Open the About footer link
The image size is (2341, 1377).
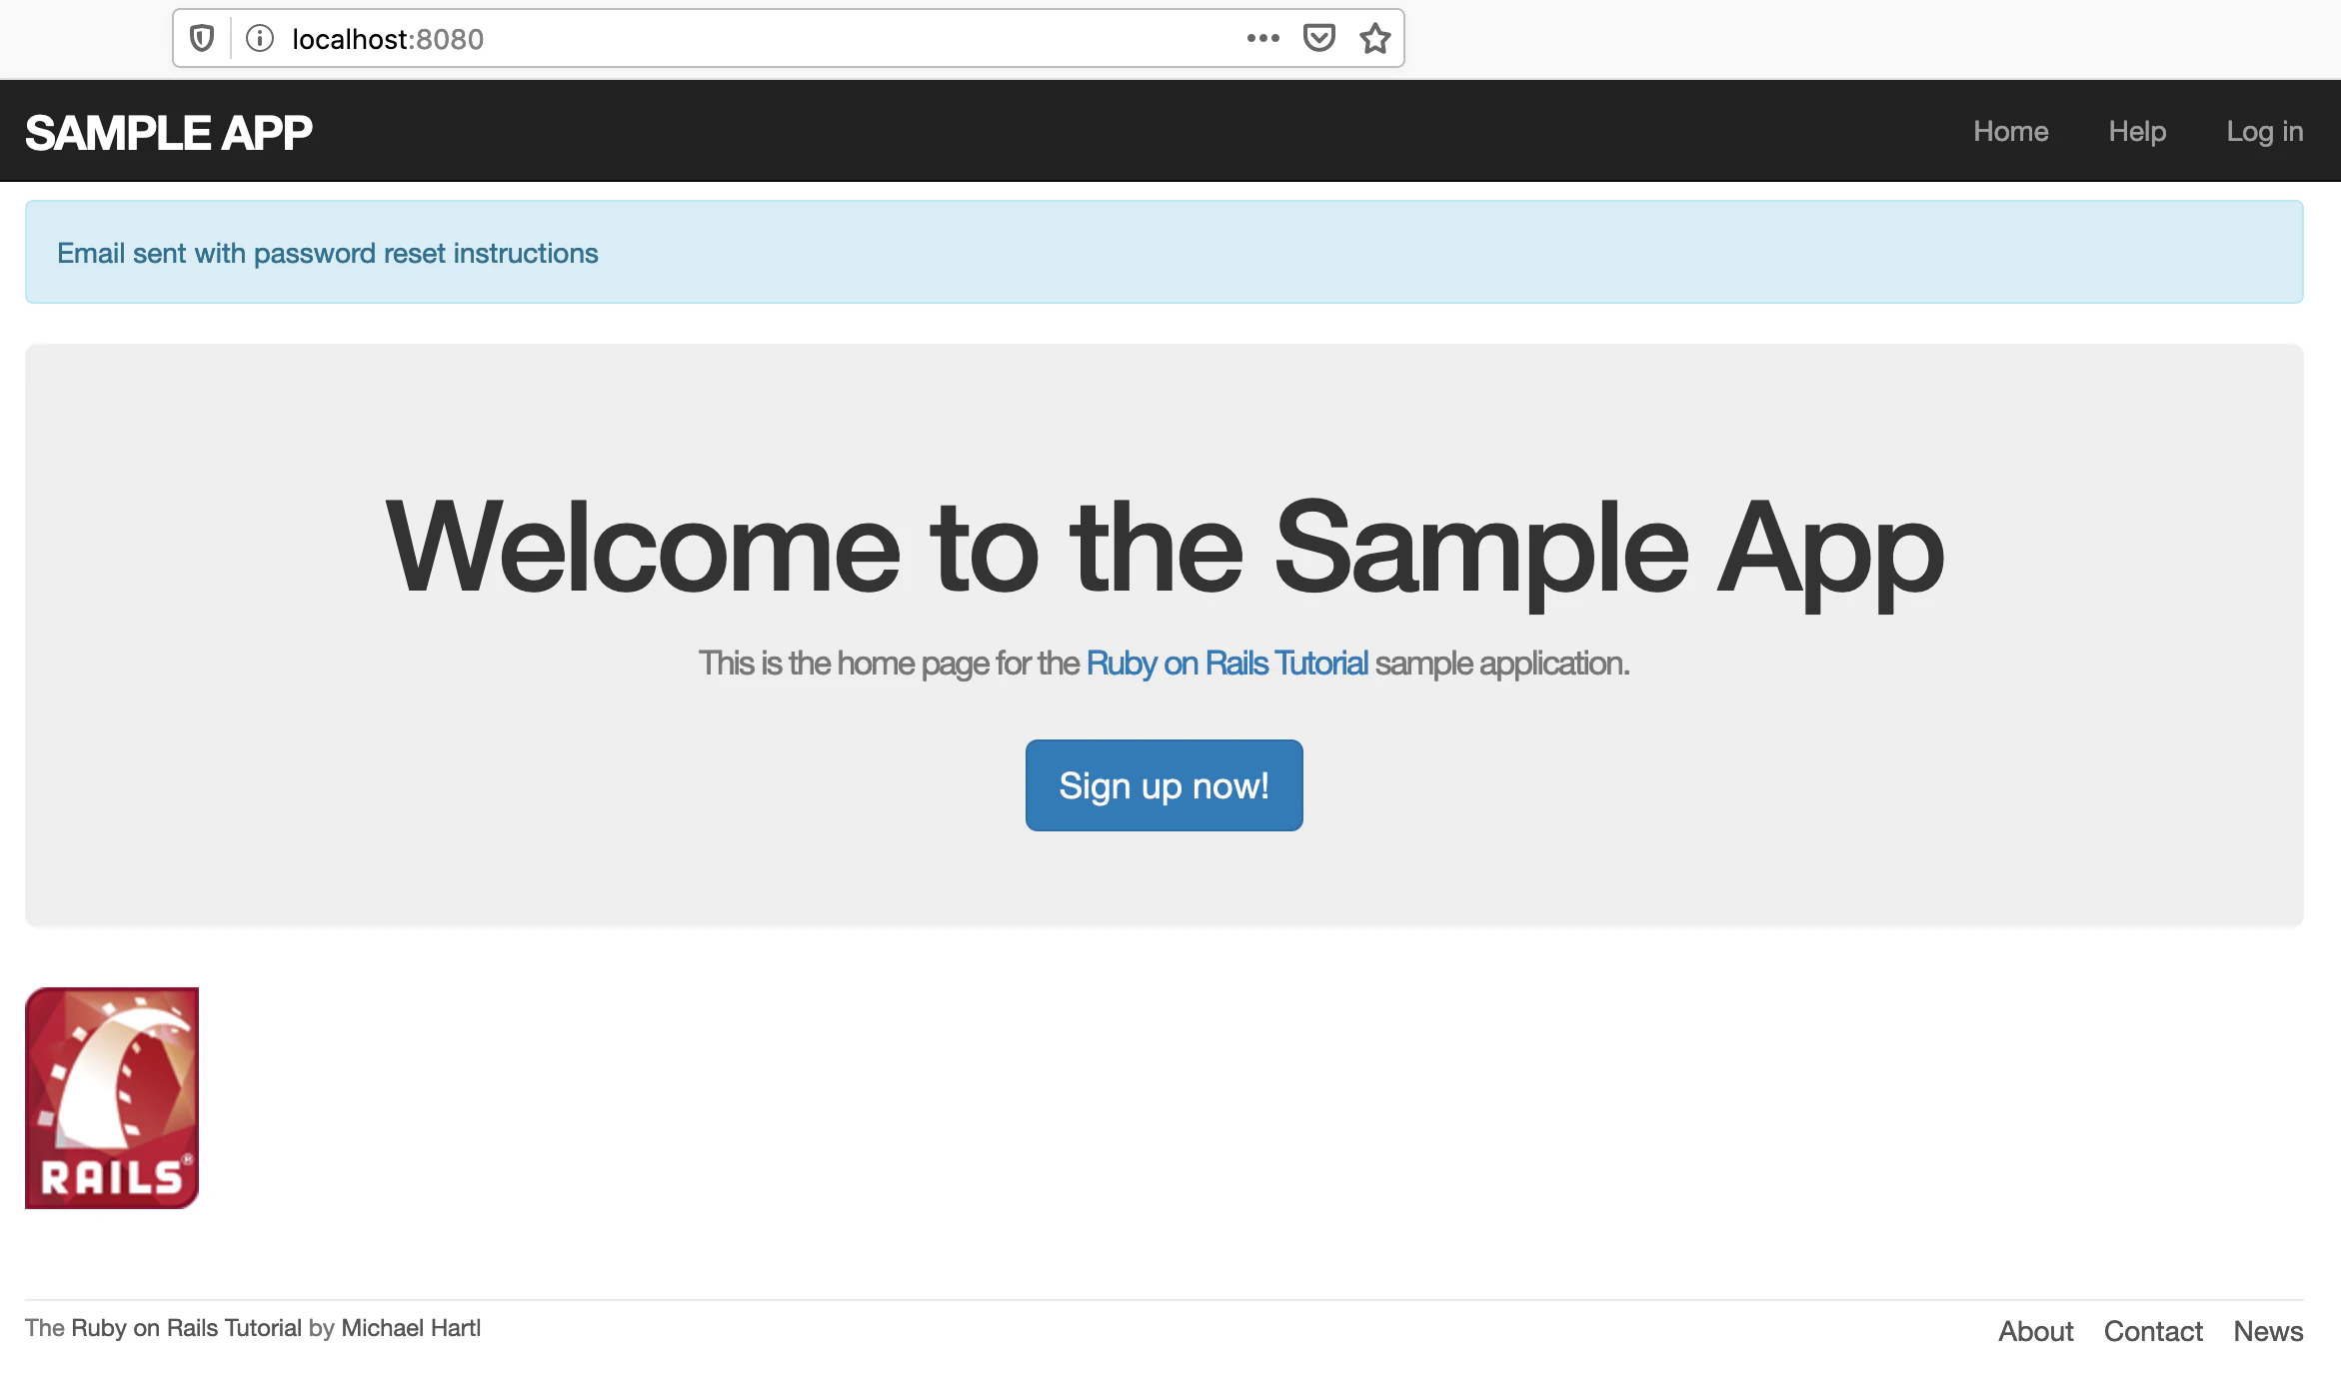coord(2035,1331)
